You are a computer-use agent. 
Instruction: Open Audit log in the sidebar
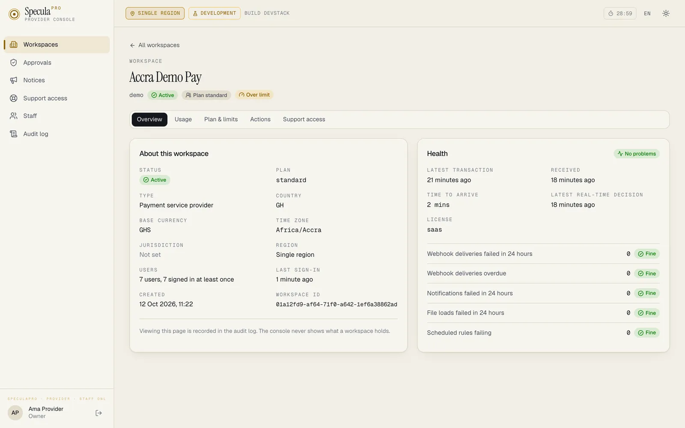[x=57, y=134]
